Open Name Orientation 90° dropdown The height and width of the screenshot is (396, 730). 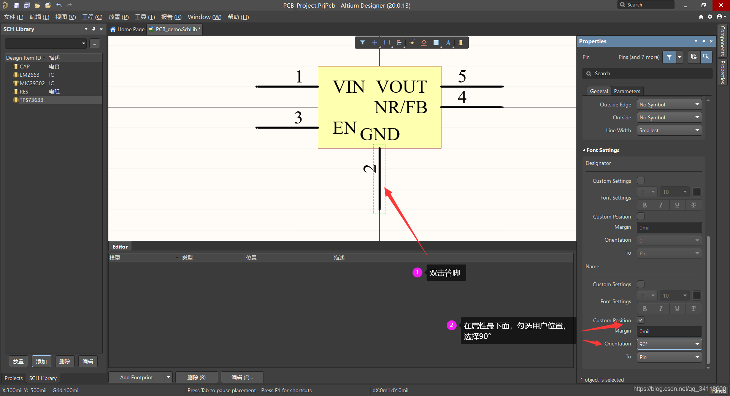coord(669,344)
